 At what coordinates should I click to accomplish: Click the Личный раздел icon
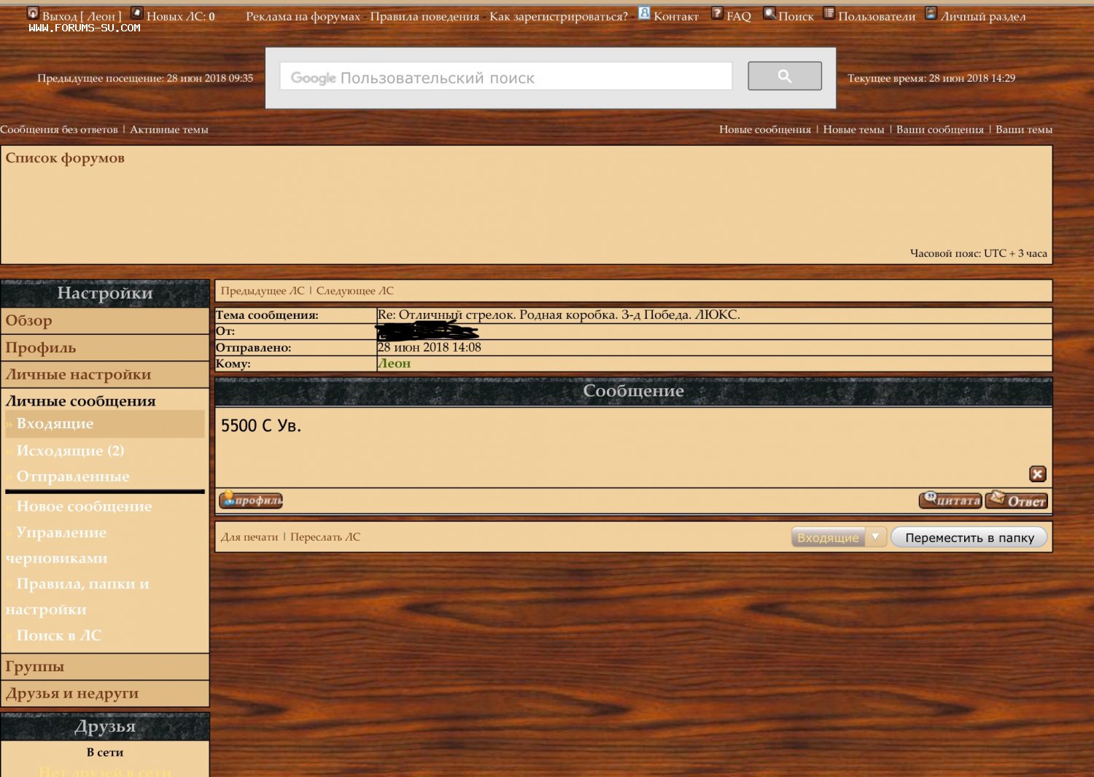click(931, 13)
